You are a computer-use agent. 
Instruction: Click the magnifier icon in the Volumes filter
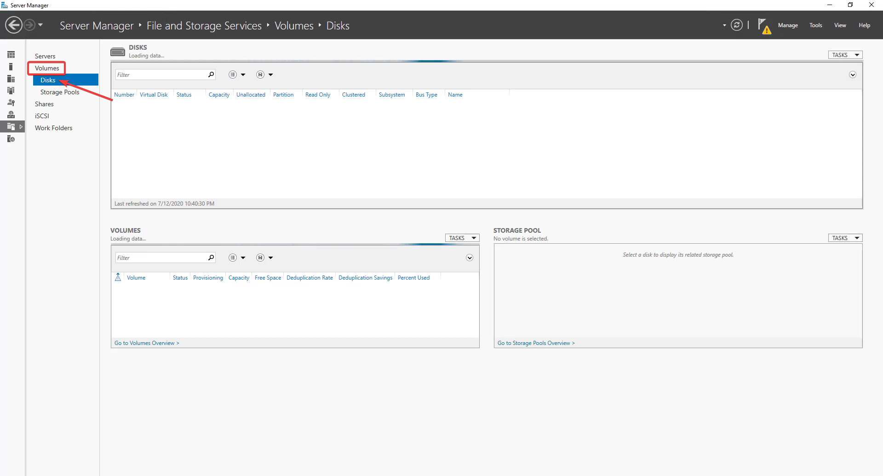(x=211, y=258)
